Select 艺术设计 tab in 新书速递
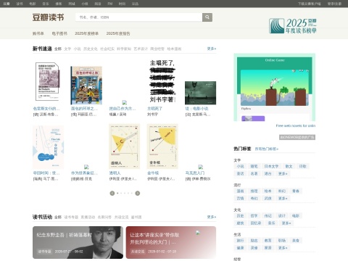This screenshot has width=348, height=261. [x=141, y=49]
